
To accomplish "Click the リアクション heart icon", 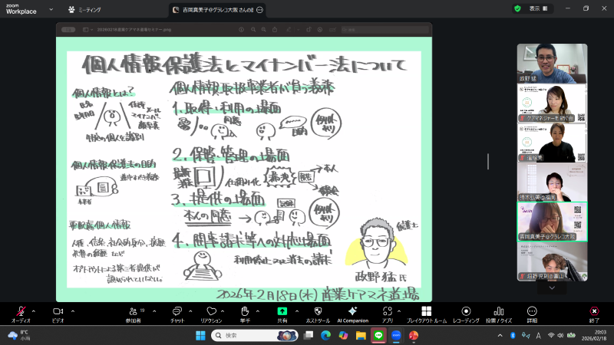I will [211, 311].
